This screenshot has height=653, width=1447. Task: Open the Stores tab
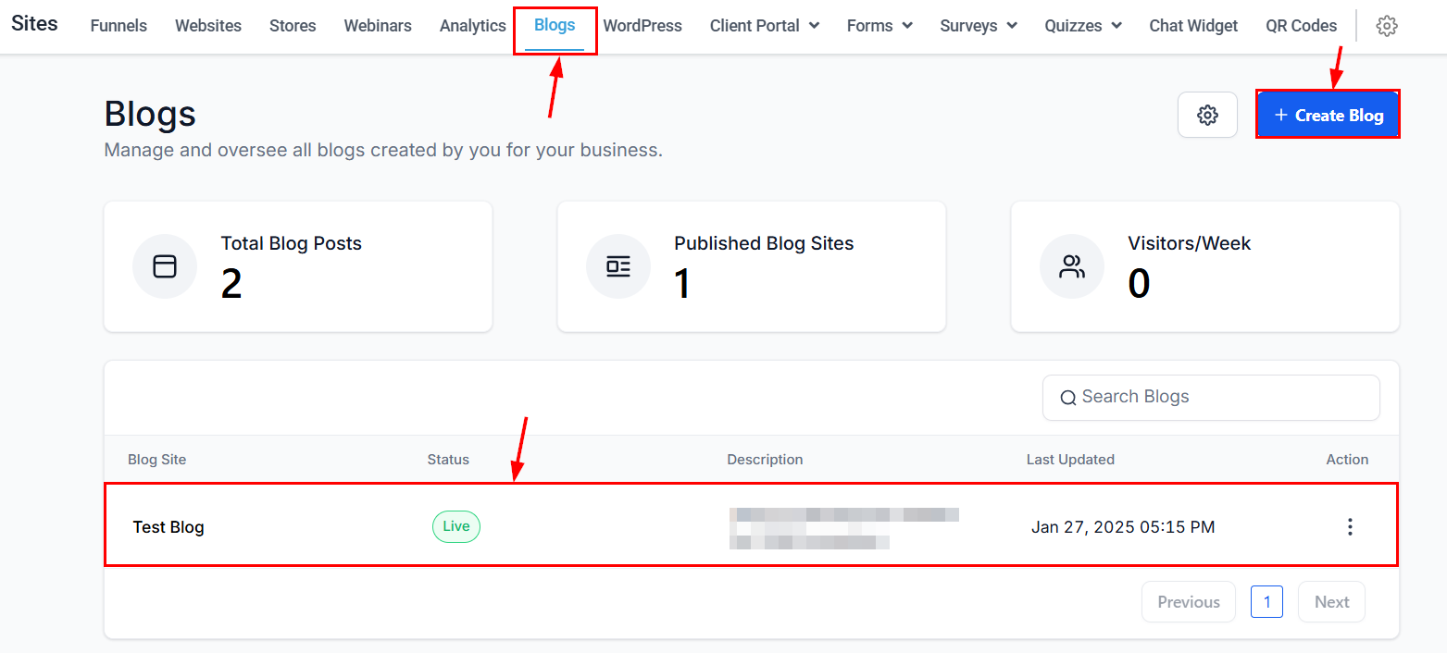point(293,26)
